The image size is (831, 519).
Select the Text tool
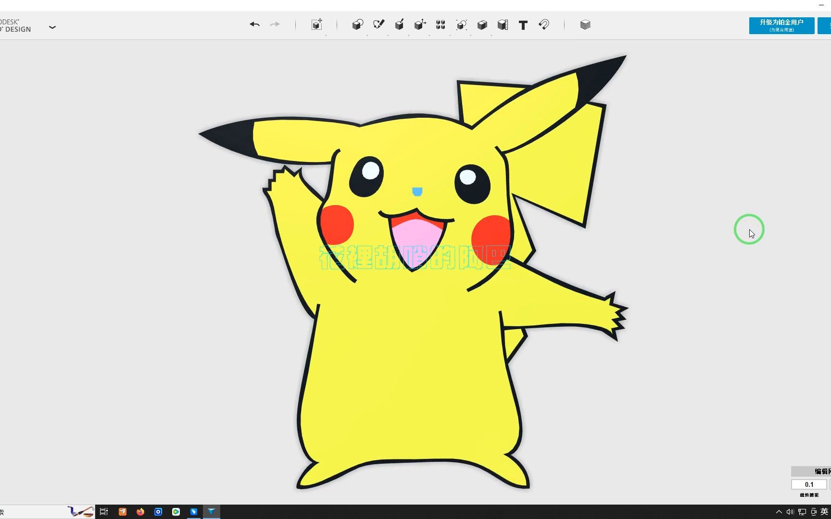click(x=523, y=25)
